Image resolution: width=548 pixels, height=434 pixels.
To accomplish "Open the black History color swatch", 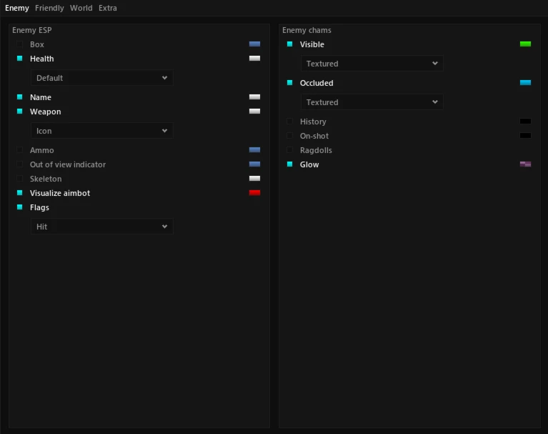I will click(525, 121).
